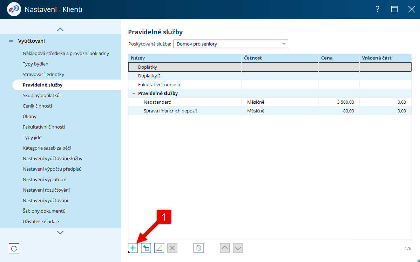Click the gears settings logo icon

click(x=14, y=9)
